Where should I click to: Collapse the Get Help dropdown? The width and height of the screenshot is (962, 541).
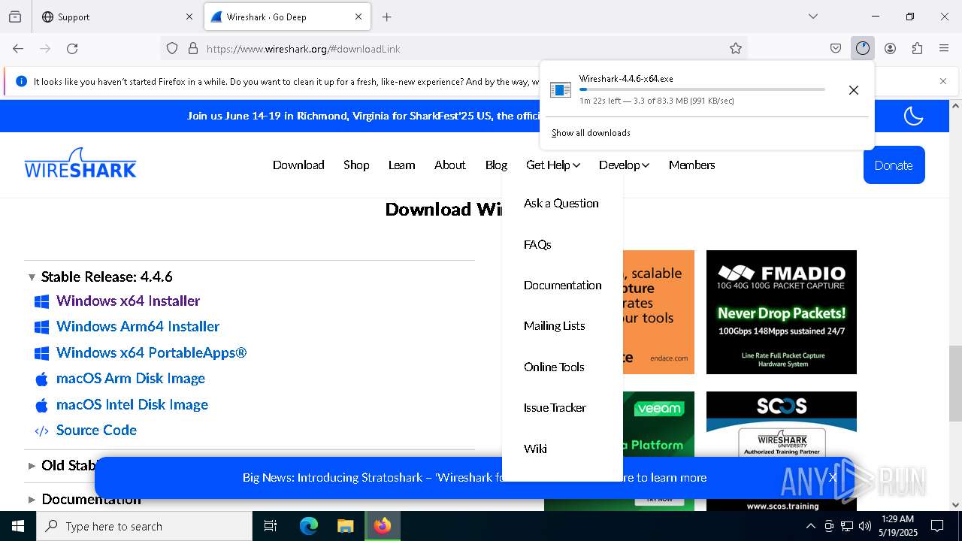(x=553, y=165)
